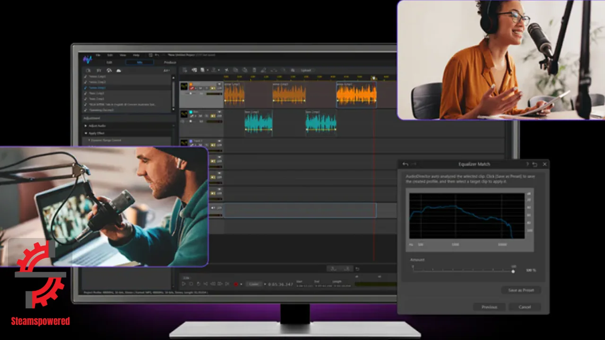Click back arrow in Equalizer Match dialog
605x340 pixels.
pos(405,164)
